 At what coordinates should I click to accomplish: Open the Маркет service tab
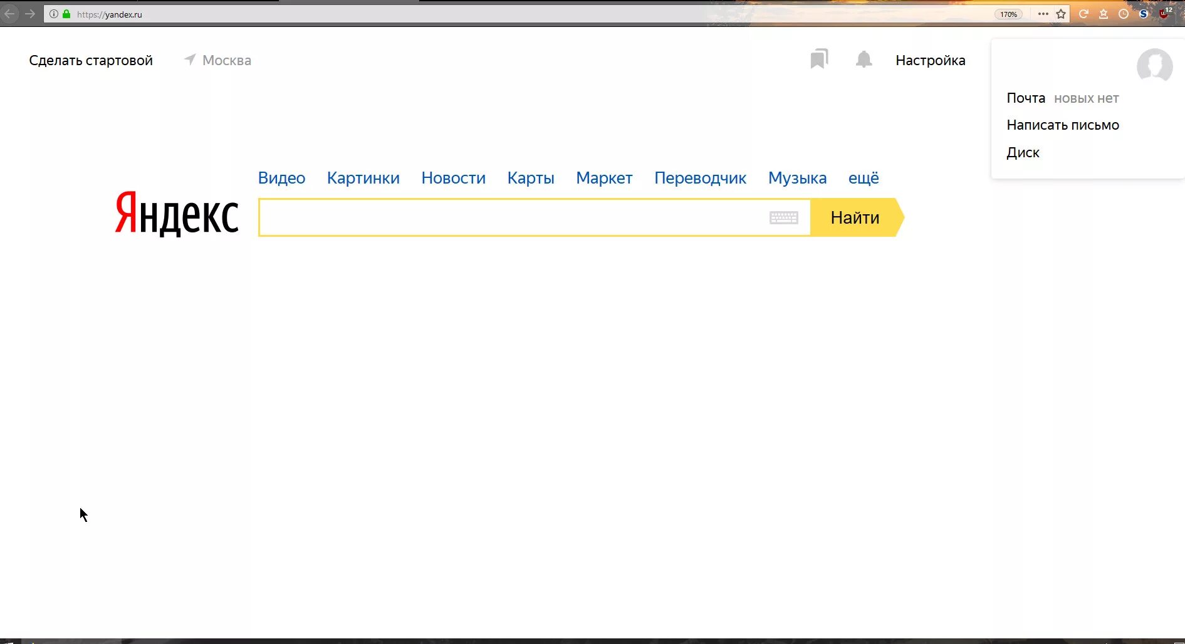pos(605,178)
